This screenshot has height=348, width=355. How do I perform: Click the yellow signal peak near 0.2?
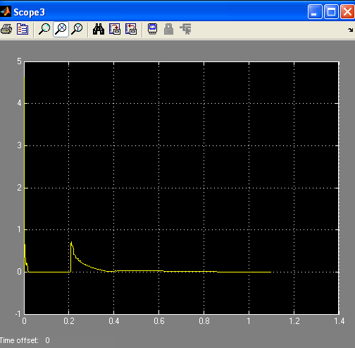coord(71,242)
